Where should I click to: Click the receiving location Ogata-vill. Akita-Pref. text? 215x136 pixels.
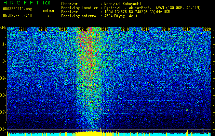pos(134,8)
